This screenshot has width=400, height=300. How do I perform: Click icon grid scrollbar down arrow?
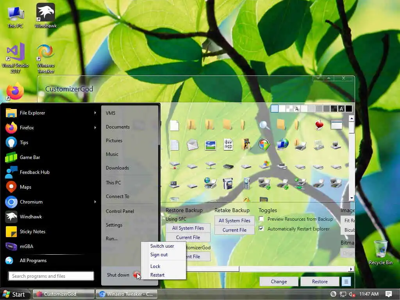pyautogui.click(x=352, y=198)
